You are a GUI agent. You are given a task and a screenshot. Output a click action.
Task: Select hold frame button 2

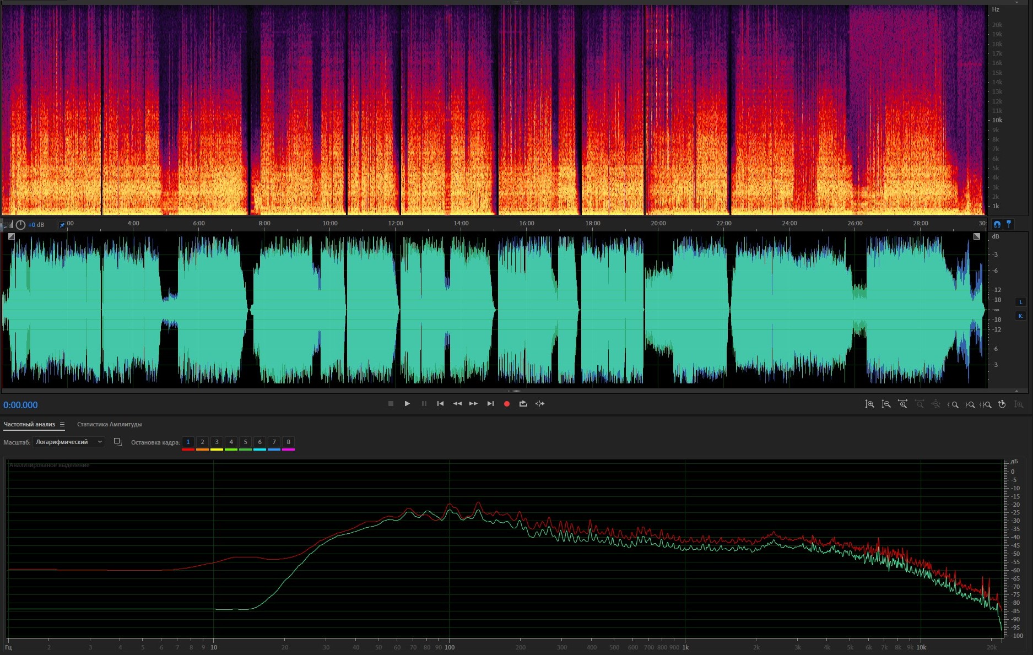[202, 442]
